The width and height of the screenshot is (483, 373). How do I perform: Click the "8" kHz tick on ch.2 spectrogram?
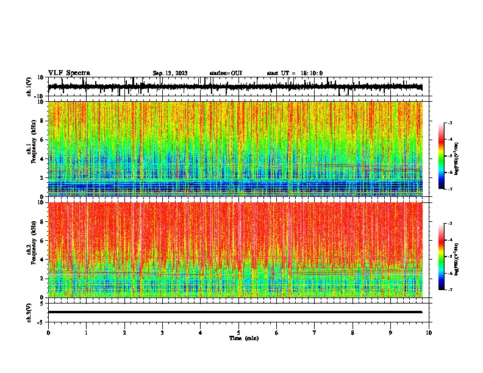42,222
